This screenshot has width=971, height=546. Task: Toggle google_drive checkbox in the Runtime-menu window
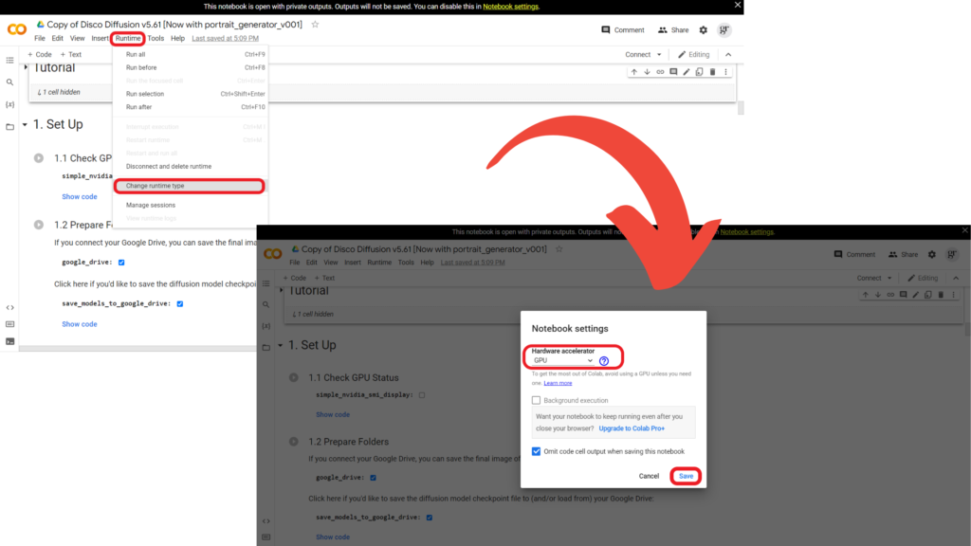click(121, 263)
